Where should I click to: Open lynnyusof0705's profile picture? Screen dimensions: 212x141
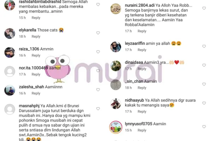[116, 127]
